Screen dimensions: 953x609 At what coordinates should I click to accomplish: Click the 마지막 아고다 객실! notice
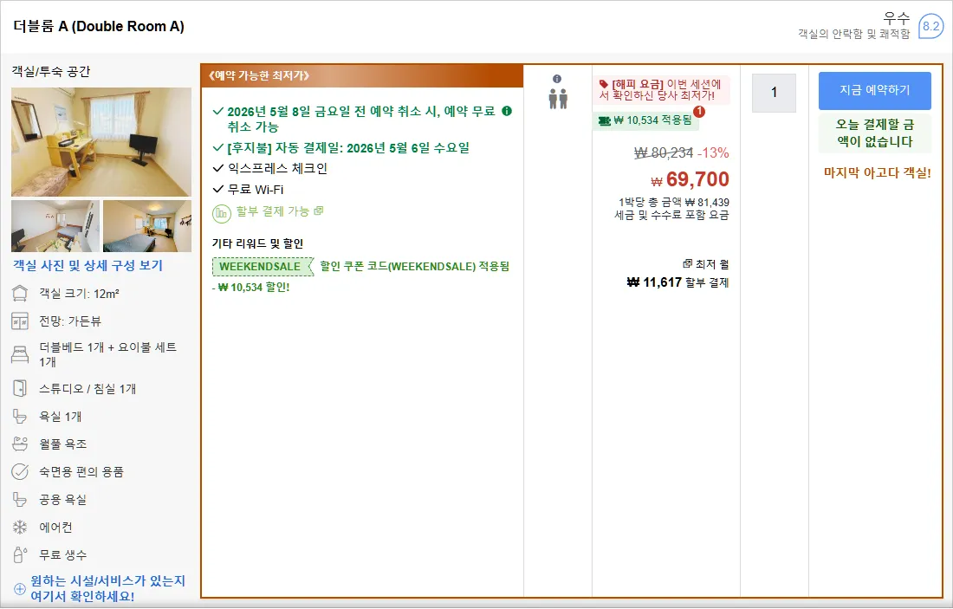877,172
